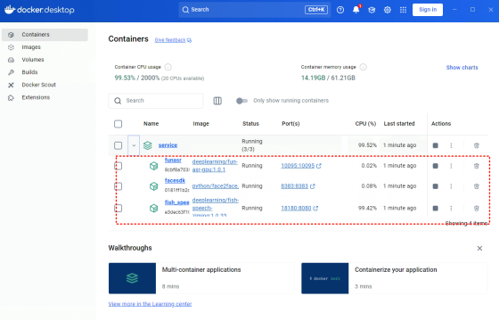Delete the fish_speech container
This screenshot has height=321, width=499.
(x=477, y=209)
